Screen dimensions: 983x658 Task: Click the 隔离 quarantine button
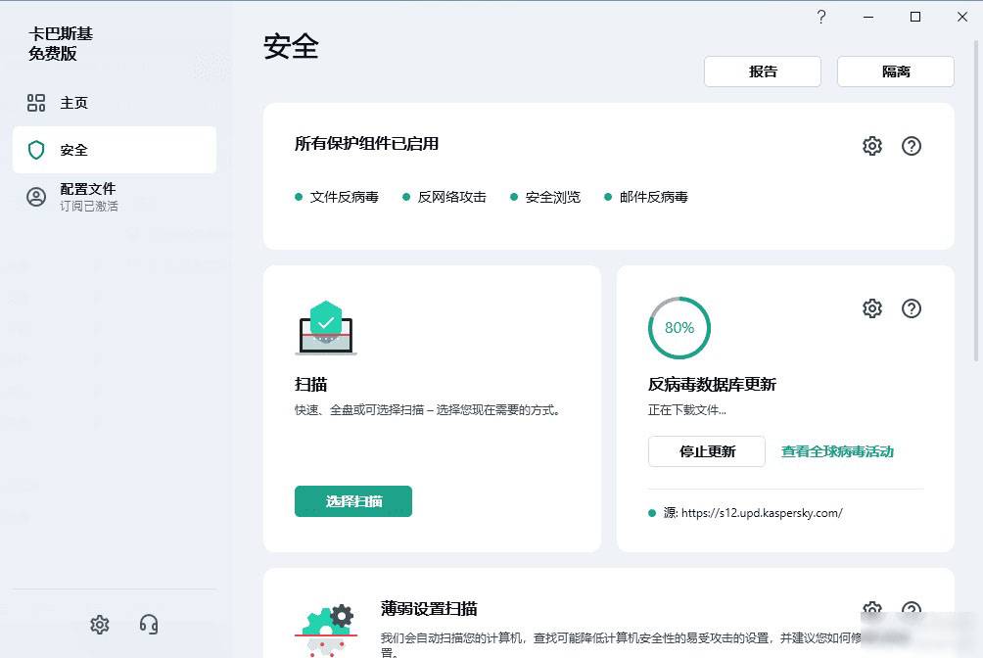895,71
